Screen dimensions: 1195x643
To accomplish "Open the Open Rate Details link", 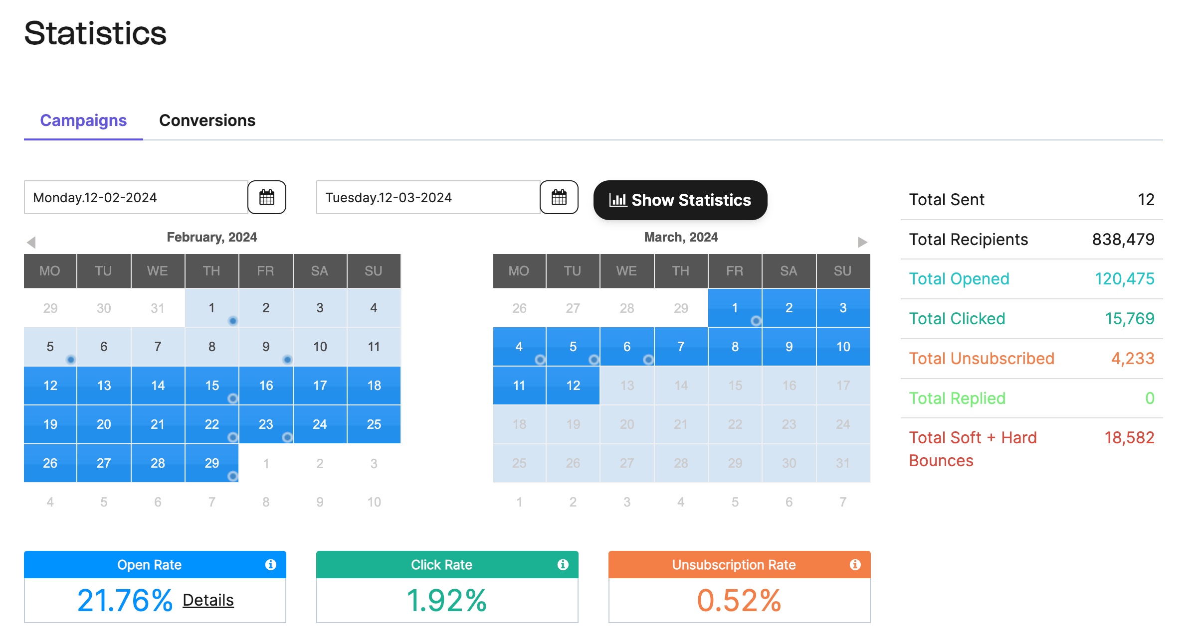I will coord(208,600).
